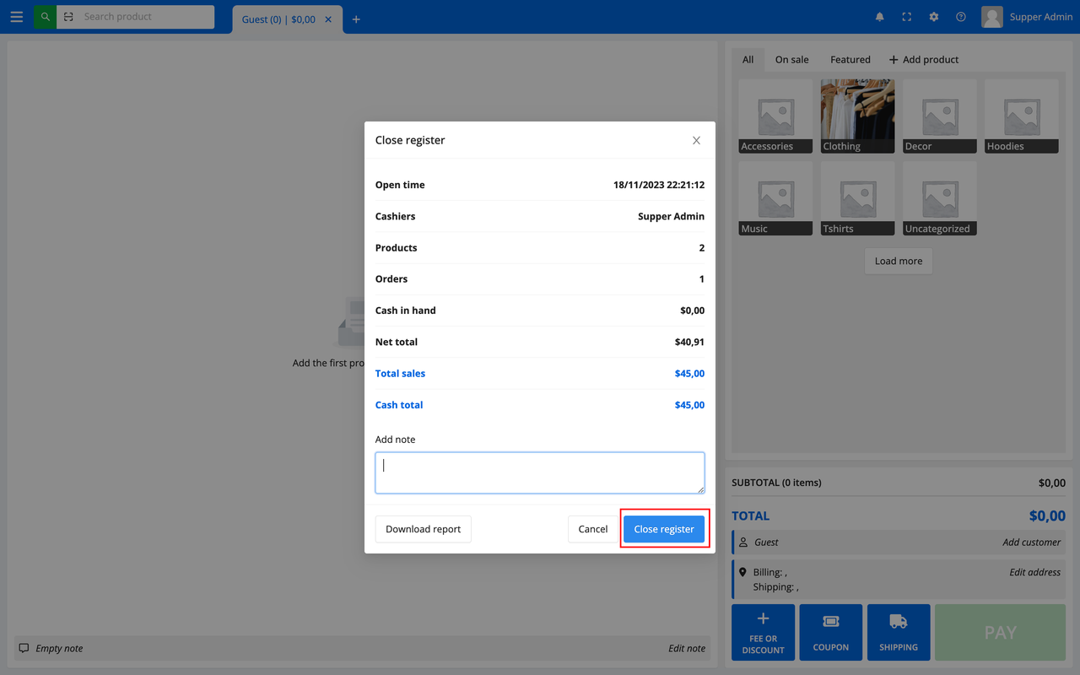Open the Hoodies category tile
The image size is (1080, 675).
click(1022, 116)
